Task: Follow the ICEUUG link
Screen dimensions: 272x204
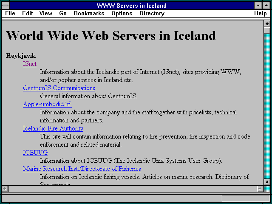Action: (35, 153)
